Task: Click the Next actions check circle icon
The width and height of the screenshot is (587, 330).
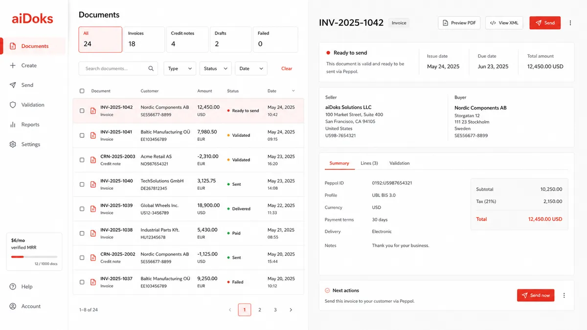Action: point(327,290)
